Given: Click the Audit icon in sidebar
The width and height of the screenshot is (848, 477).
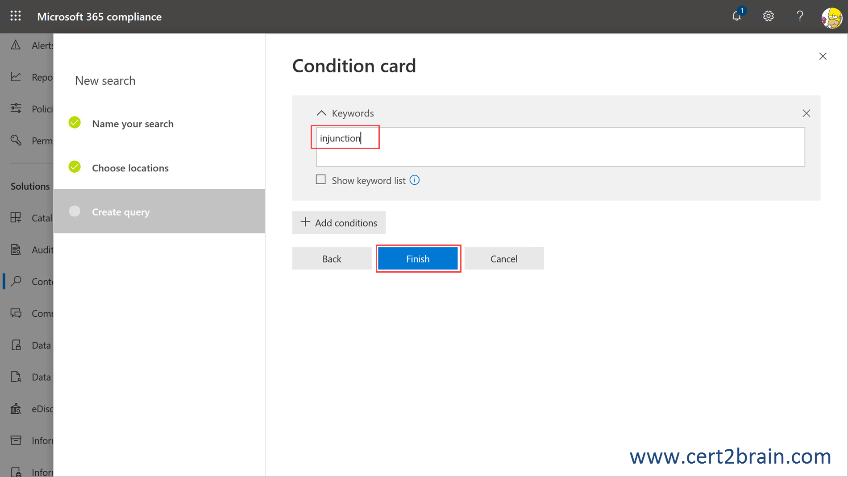Looking at the screenshot, I should coord(16,249).
